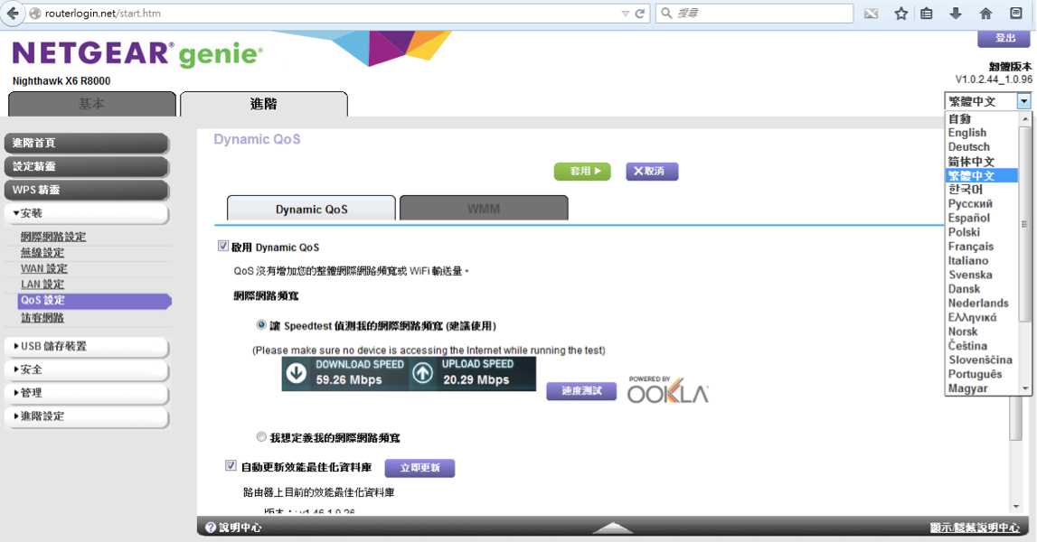
Task: Expand the 安全 section
Action: pos(87,369)
